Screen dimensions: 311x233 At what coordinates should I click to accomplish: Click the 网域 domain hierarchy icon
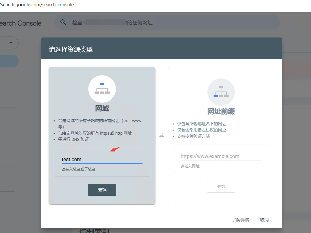pyautogui.click(x=102, y=89)
